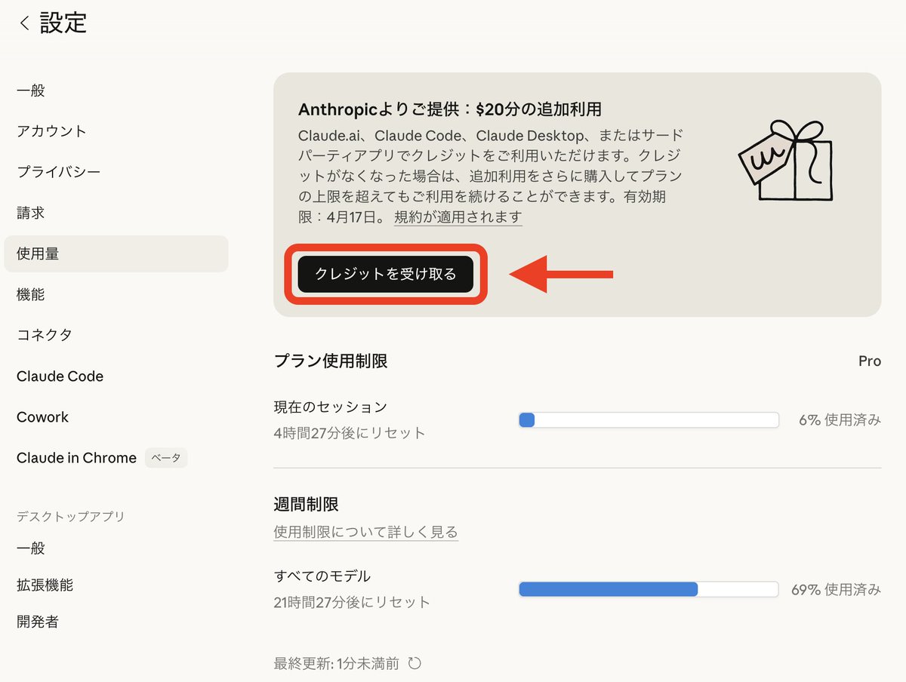Open the 規約が適用されます link
Viewport: 906px width, 682px height.
pyautogui.click(x=458, y=217)
